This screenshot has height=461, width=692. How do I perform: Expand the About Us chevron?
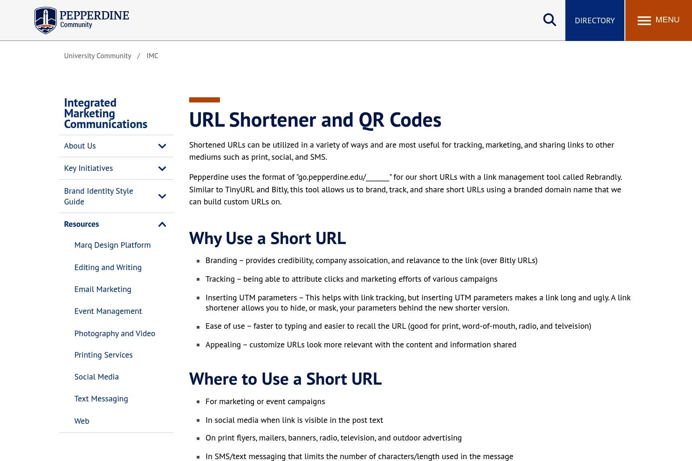(162, 146)
